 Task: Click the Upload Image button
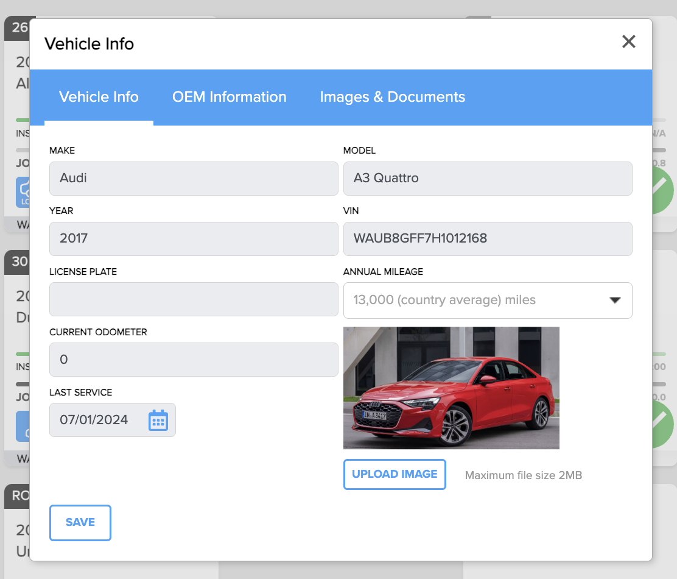395,474
